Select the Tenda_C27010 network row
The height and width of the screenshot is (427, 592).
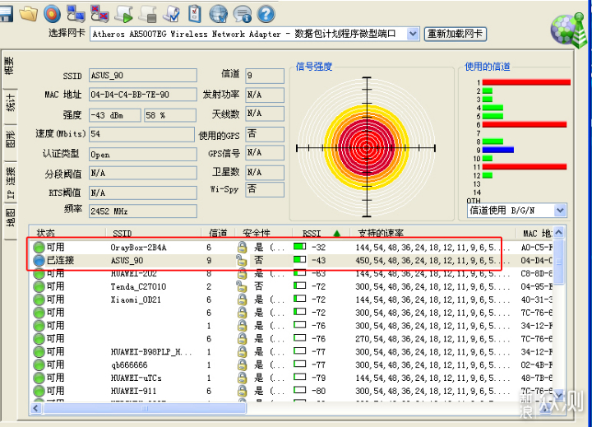pyautogui.click(x=291, y=286)
